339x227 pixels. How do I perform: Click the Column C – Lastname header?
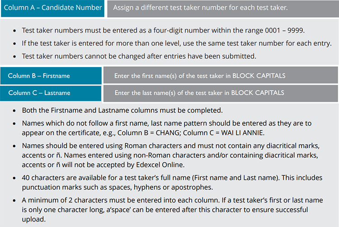click(51, 93)
